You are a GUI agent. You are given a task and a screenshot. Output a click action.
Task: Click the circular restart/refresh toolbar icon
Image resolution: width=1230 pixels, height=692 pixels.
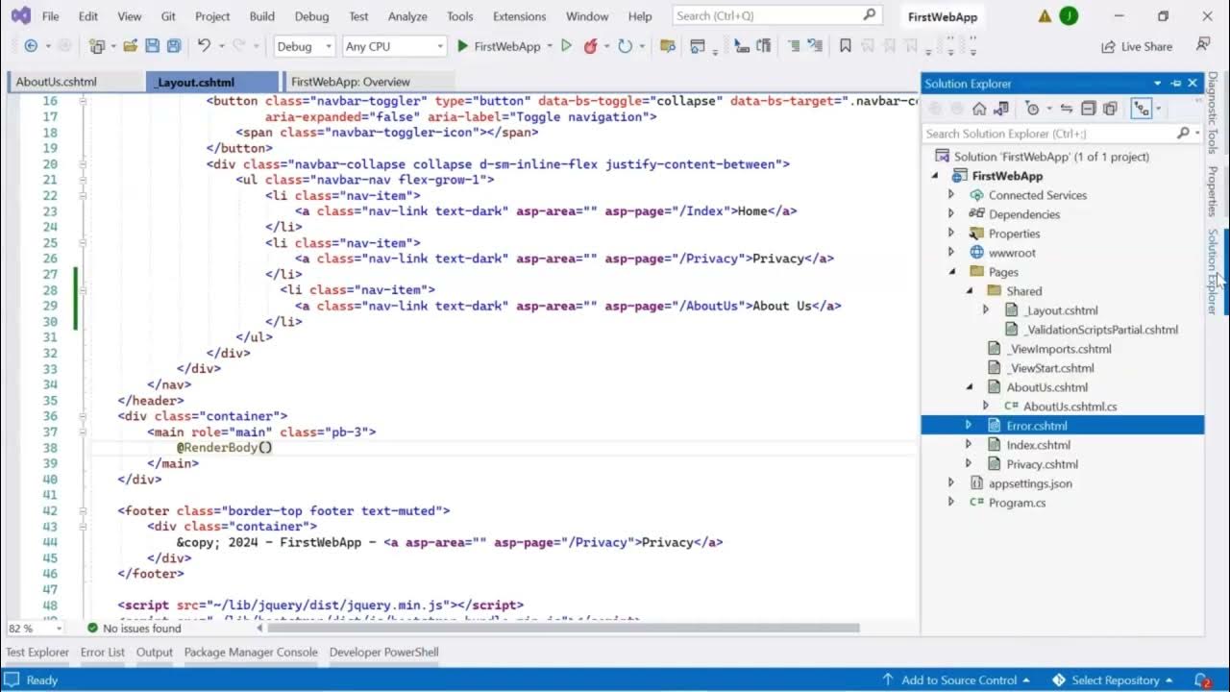625,46
